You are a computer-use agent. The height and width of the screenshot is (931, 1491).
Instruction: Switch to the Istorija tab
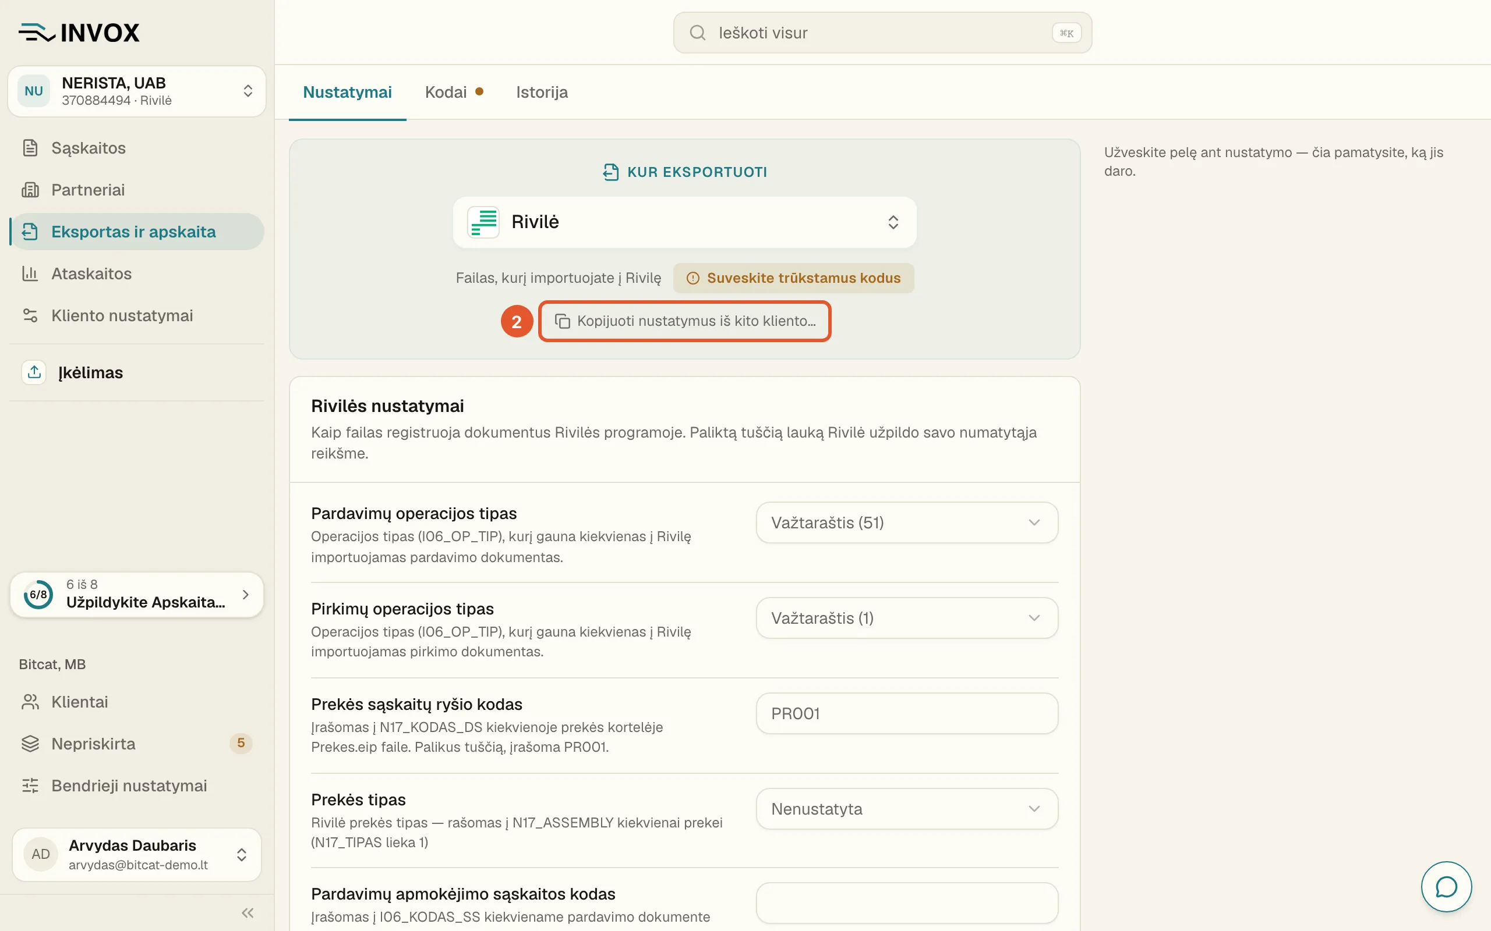(542, 93)
